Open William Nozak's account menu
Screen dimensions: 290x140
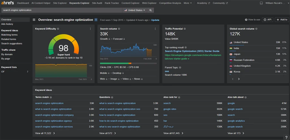pos(276,3)
